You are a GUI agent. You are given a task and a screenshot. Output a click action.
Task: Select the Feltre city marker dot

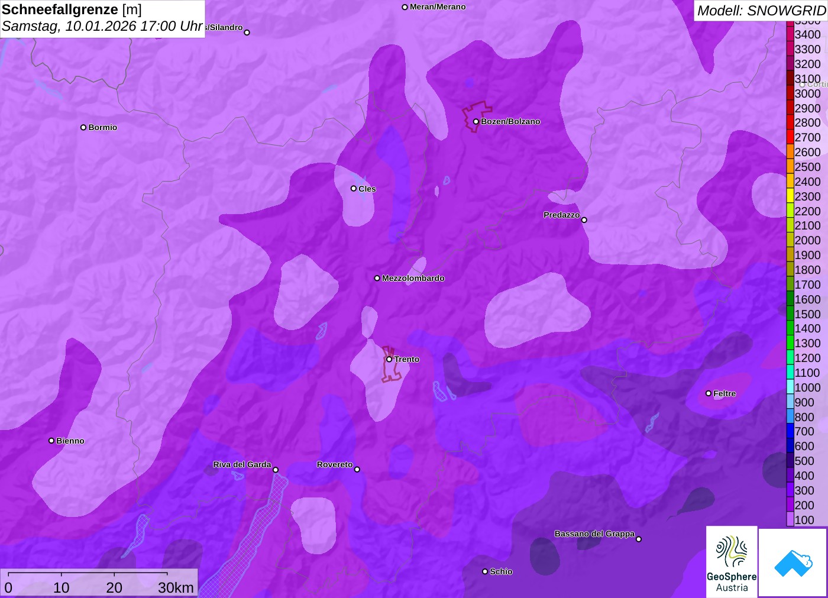[709, 393]
